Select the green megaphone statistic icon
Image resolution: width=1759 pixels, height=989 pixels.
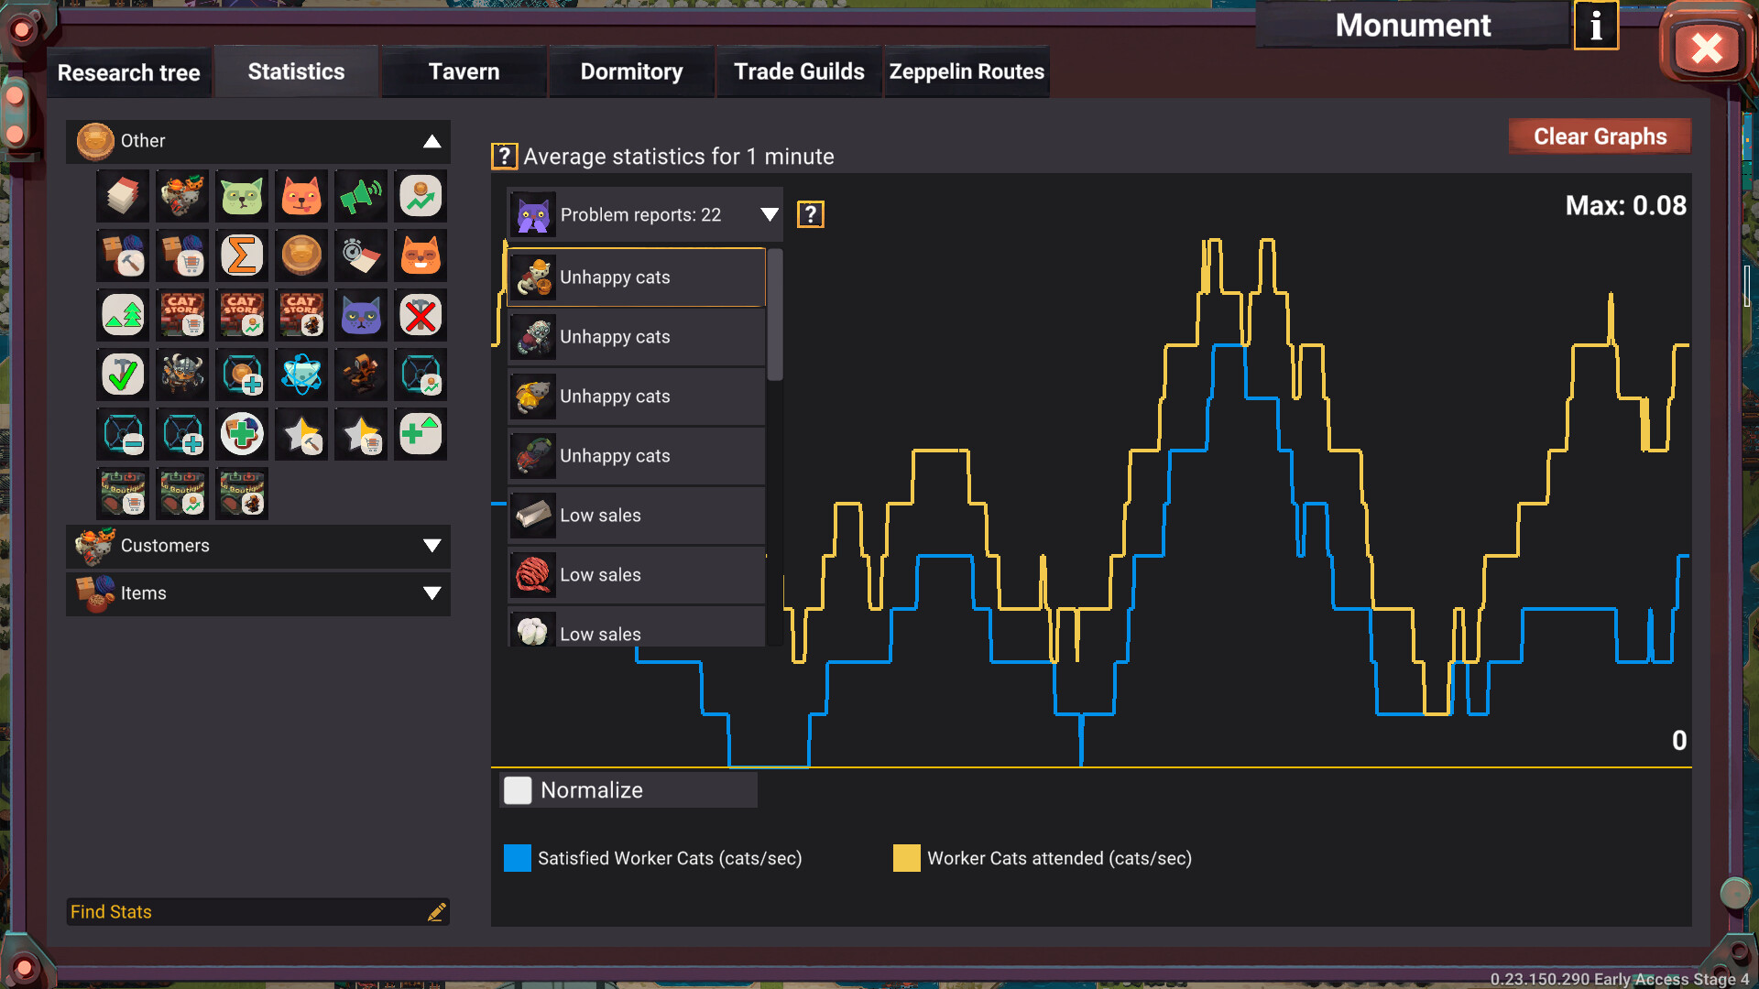click(361, 196)
